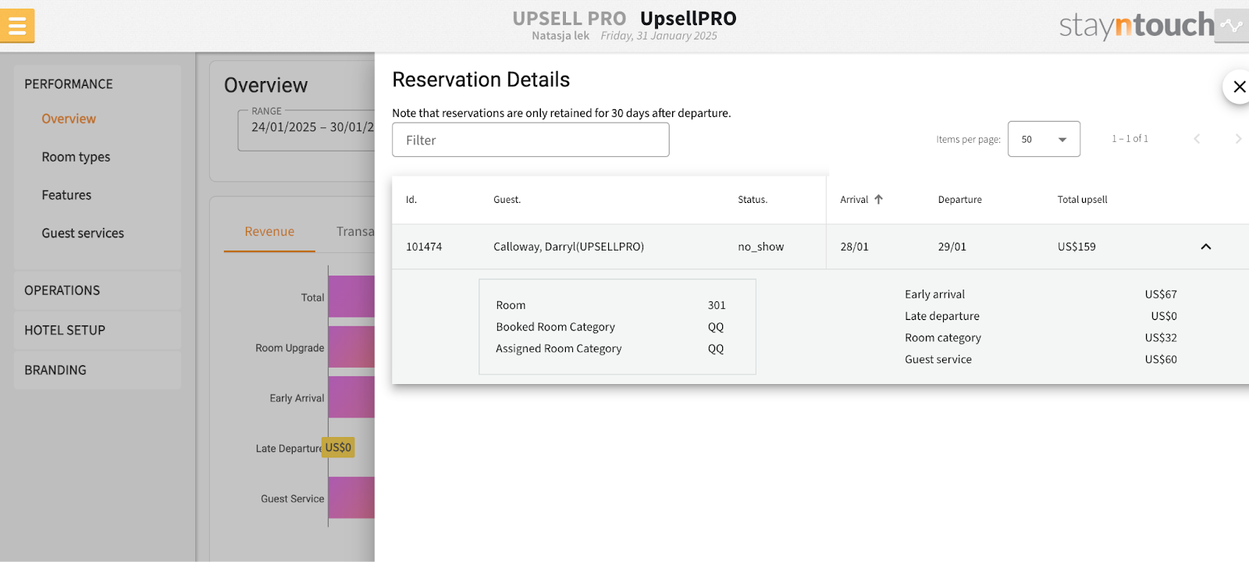Click the Guest service US$60 amount

(x=1161, y=360)
